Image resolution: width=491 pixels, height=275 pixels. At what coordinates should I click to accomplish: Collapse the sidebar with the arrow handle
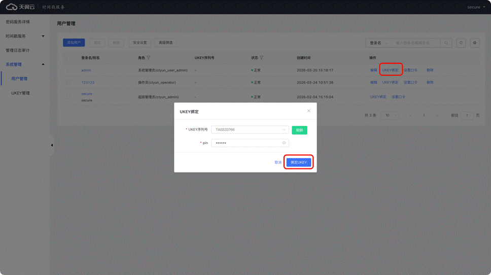(x=52, y=145)
